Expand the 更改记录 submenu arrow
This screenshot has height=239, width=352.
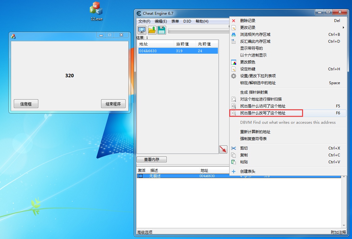coord(343,27)
